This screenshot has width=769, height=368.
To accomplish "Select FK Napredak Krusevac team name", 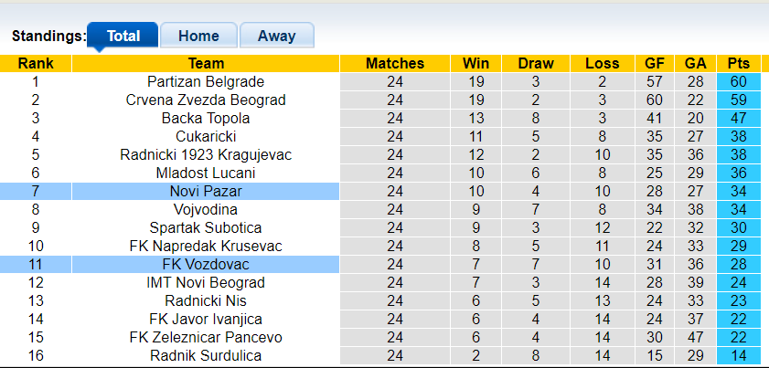I will point(206,246).
